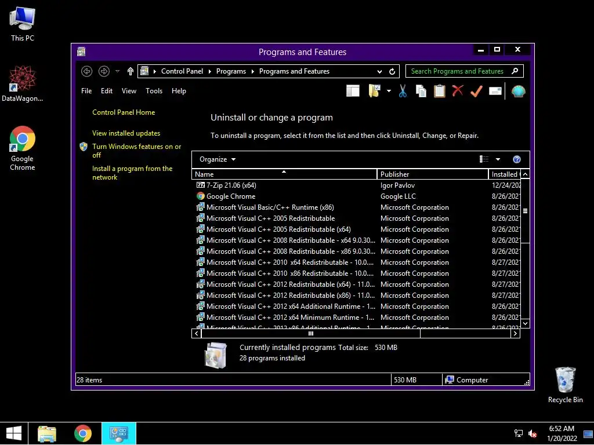Sort by the Publisher column header

click(433, 174)
